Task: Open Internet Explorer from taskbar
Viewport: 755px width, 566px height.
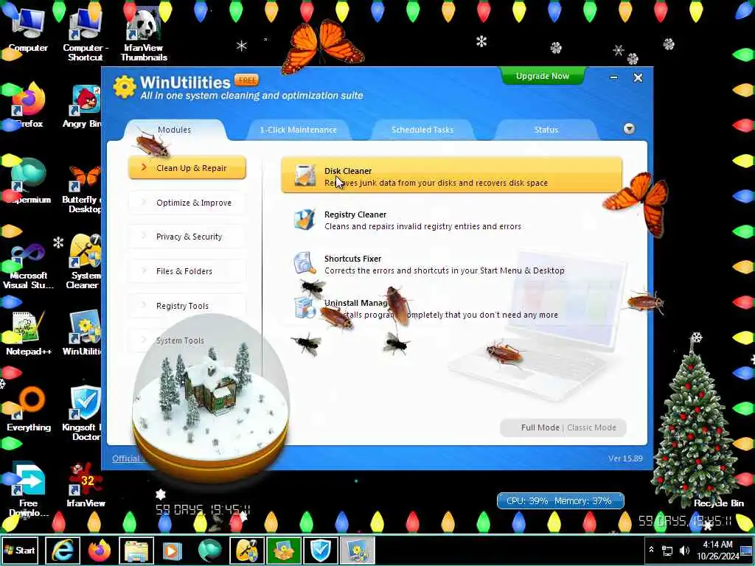Action: coord(63,551)
